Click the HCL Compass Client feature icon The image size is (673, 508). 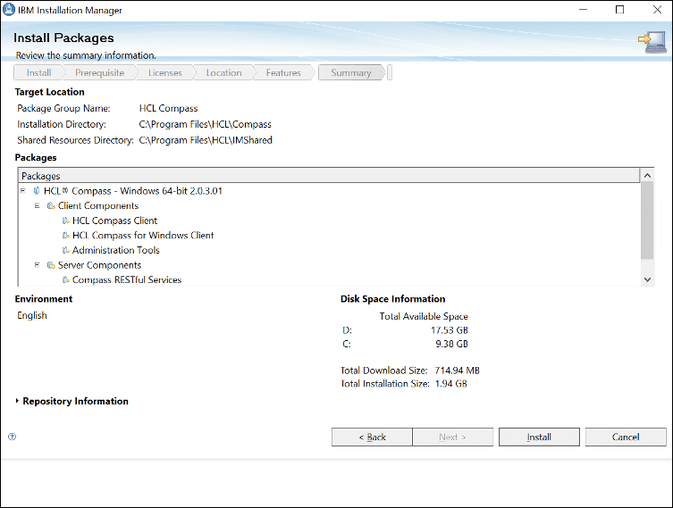click(65, 221)
